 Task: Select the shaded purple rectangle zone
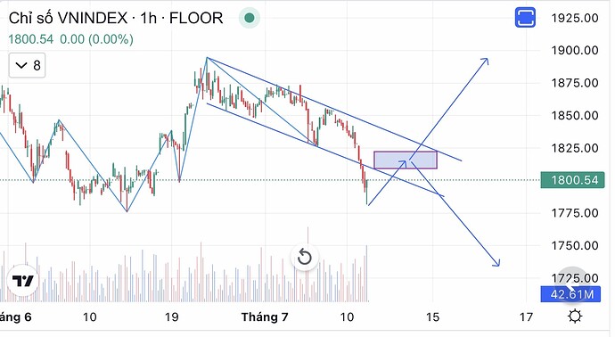406,160
